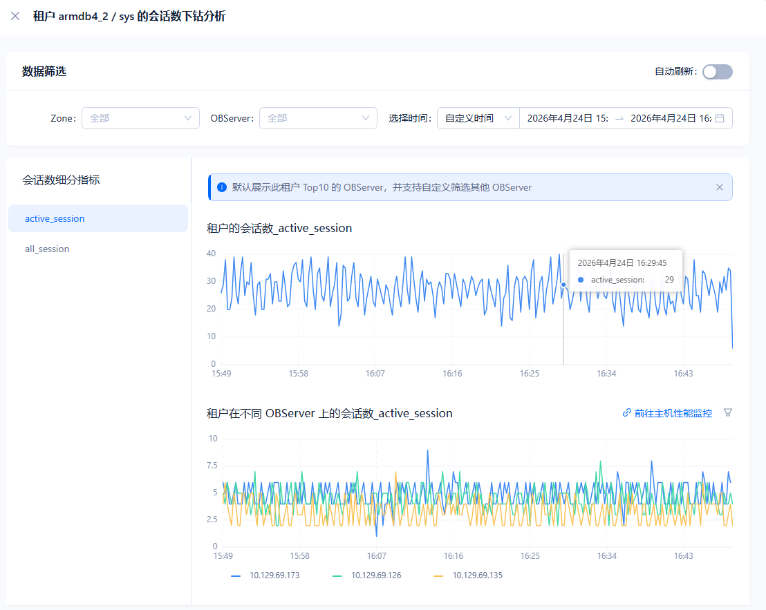Open the 自定义时间 time range dropdown
Image resolution: width=766 pixels, height=610 pixels.
478,118
